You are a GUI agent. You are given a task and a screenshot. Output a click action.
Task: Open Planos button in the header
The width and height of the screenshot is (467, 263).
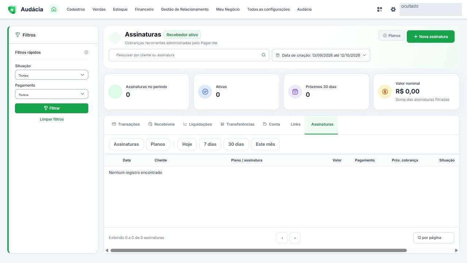(x=391, y=36)
